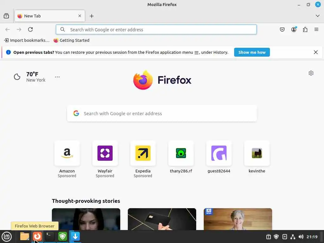
Task: Open the blue download arrow app in taskbar
Action: pos(75,236)
